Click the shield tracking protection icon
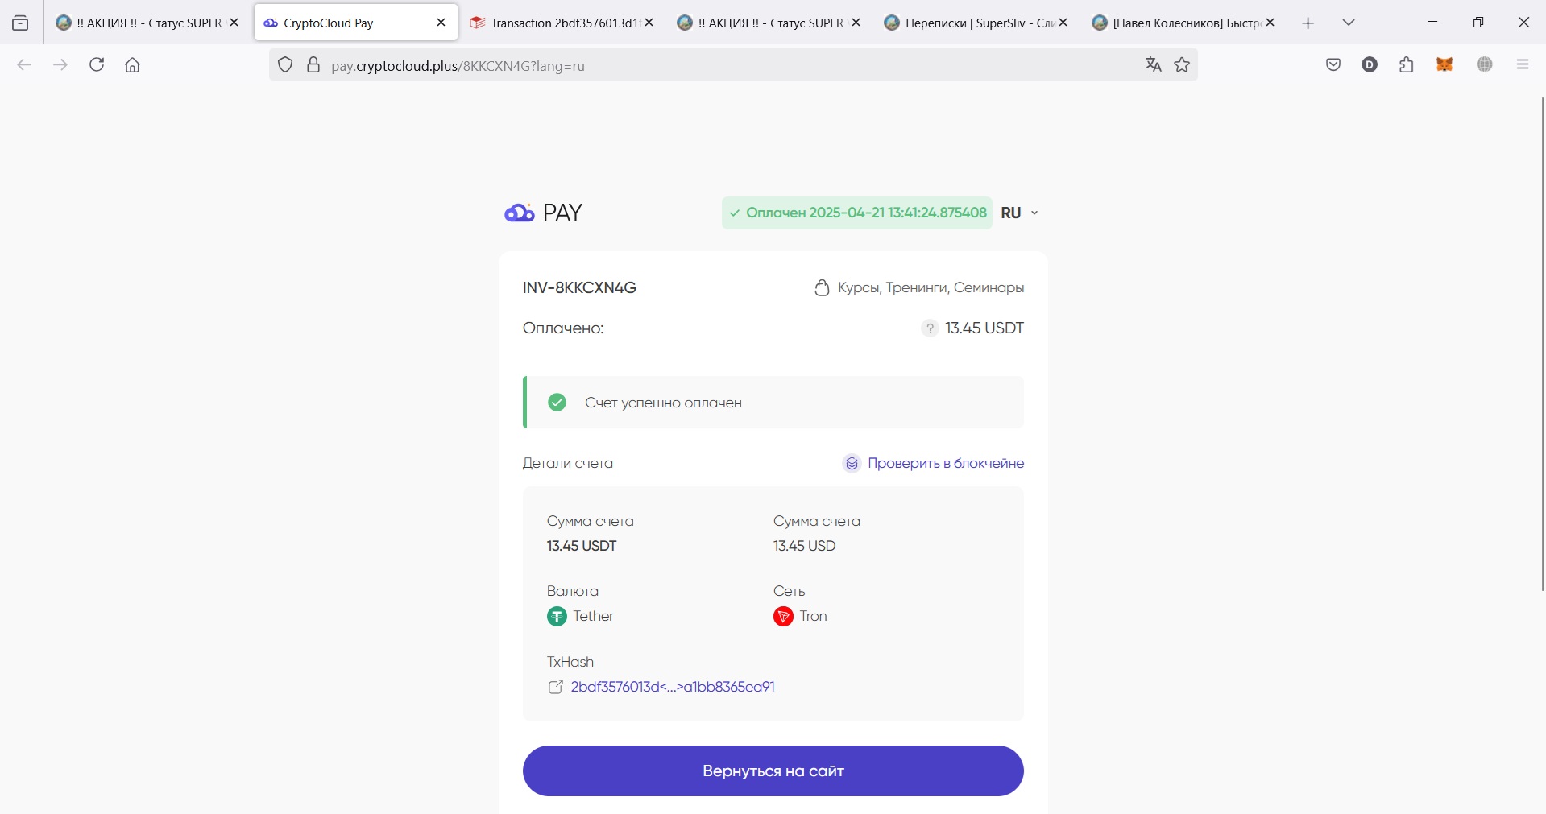This screenshot has width=1546, height=814. (x=285, y=65)
